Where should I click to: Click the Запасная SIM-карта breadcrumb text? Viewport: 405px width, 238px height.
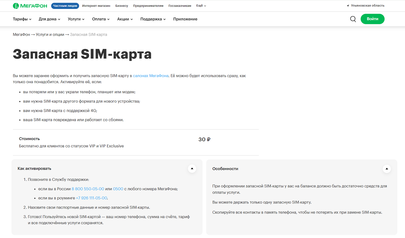[89, 35]
